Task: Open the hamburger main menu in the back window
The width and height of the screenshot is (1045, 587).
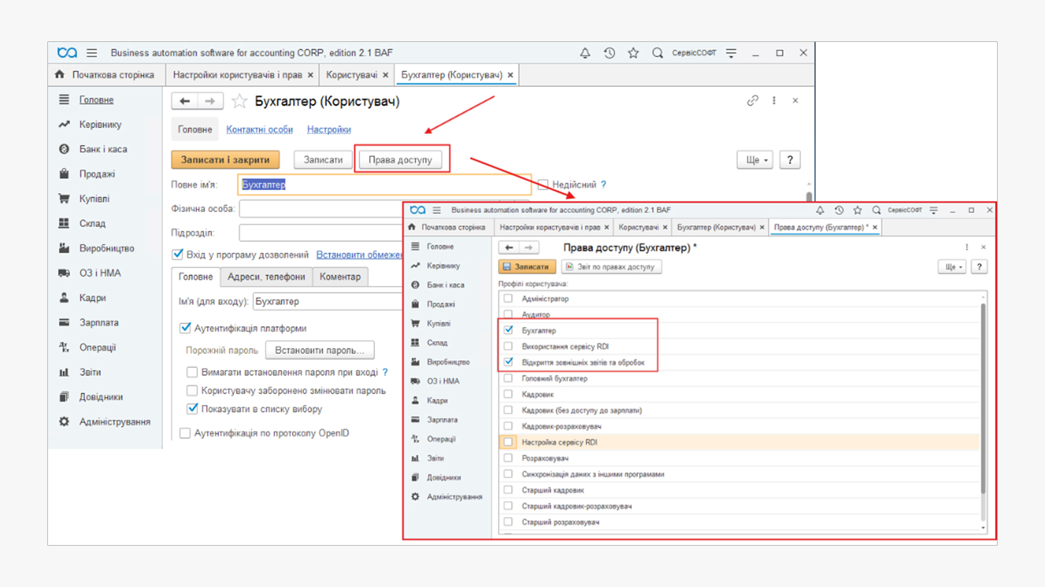Action: [91, 53]
